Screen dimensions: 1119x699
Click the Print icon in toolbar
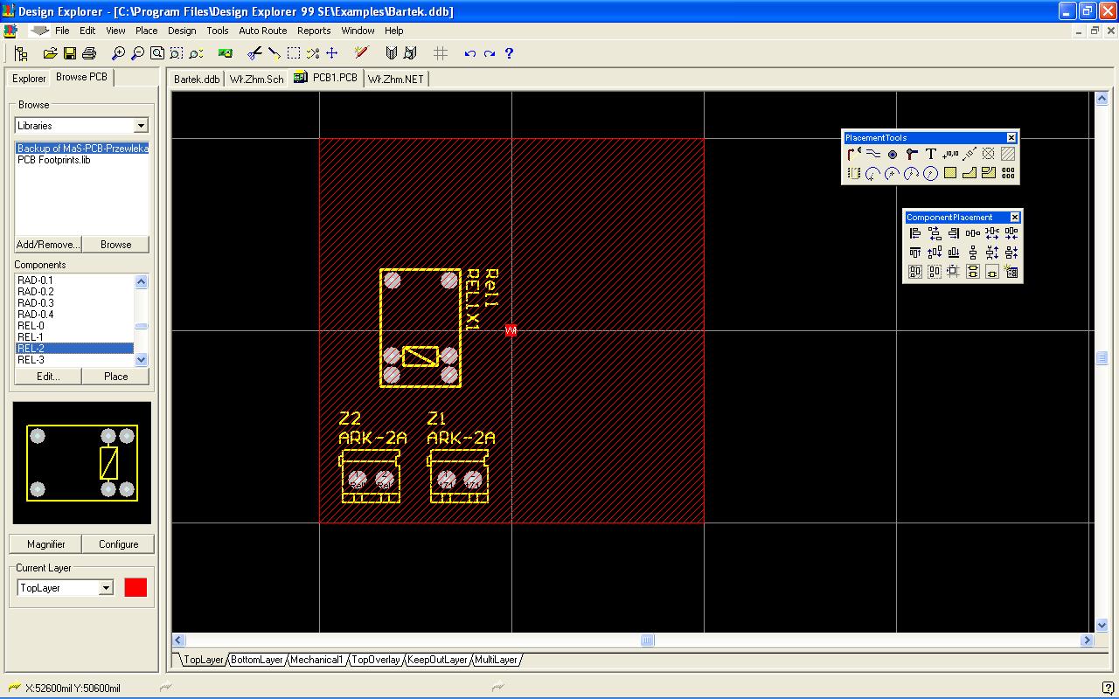coord(88,53)
